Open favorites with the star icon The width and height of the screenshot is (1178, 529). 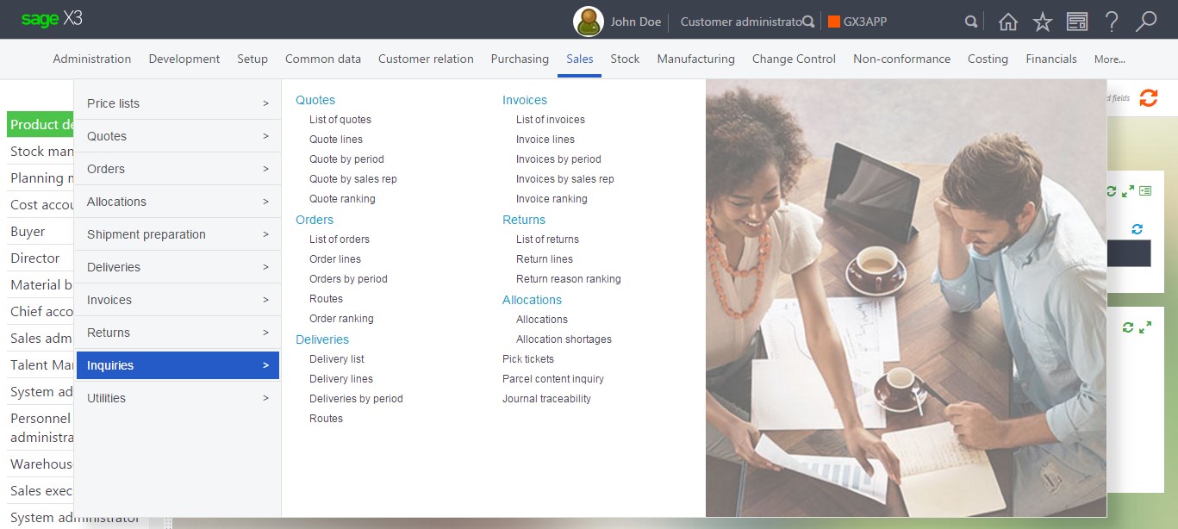pos(1043,22)
